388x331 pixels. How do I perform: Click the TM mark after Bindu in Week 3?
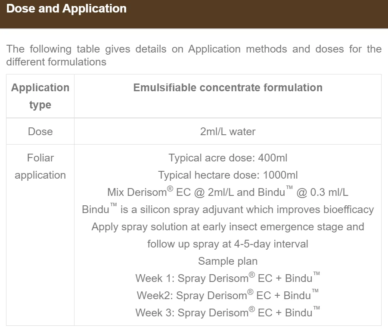tap(317, 308)
